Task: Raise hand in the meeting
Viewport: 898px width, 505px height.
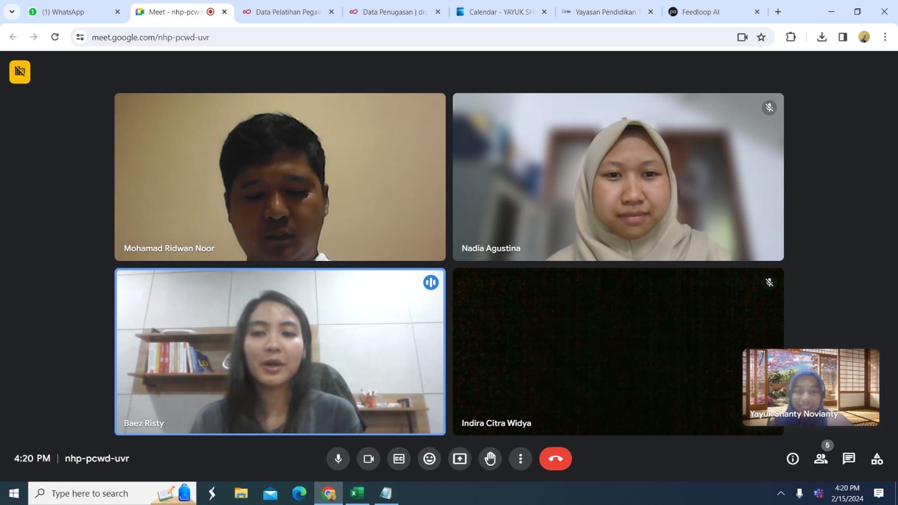Action: [490, 458]
